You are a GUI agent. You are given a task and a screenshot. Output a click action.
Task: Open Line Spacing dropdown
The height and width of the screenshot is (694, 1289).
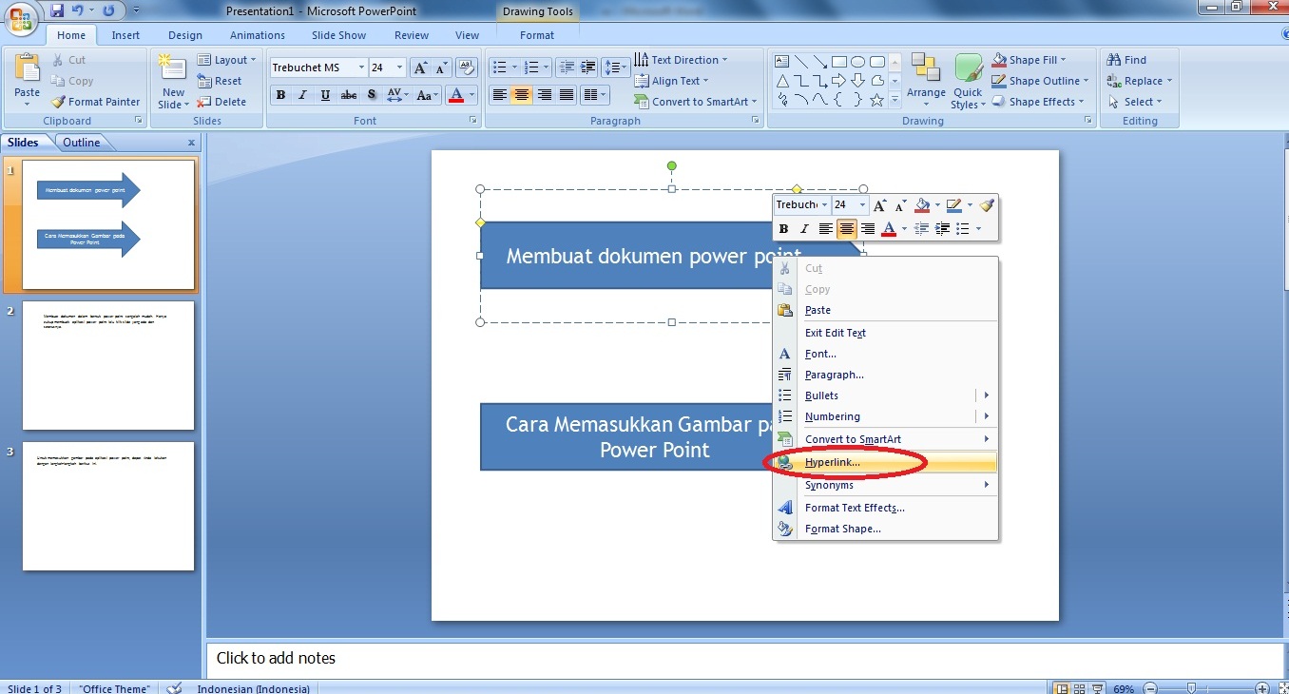tap(616, 67)
